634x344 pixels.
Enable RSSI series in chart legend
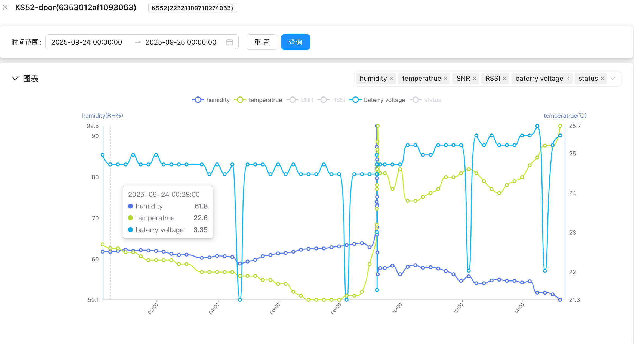point(331,100)
